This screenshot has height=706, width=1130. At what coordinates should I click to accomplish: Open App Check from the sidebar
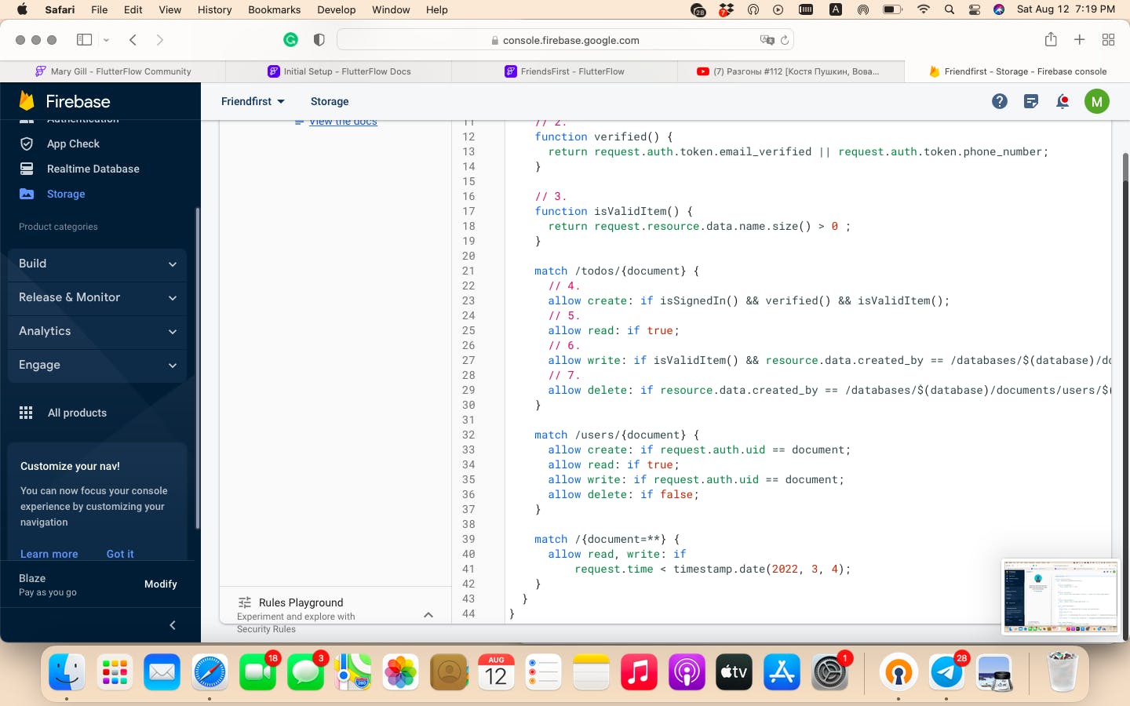click(73, 144)
